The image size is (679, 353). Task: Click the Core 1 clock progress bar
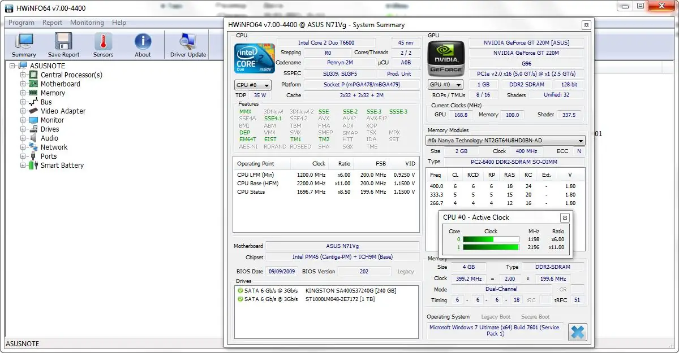(491, 247)
